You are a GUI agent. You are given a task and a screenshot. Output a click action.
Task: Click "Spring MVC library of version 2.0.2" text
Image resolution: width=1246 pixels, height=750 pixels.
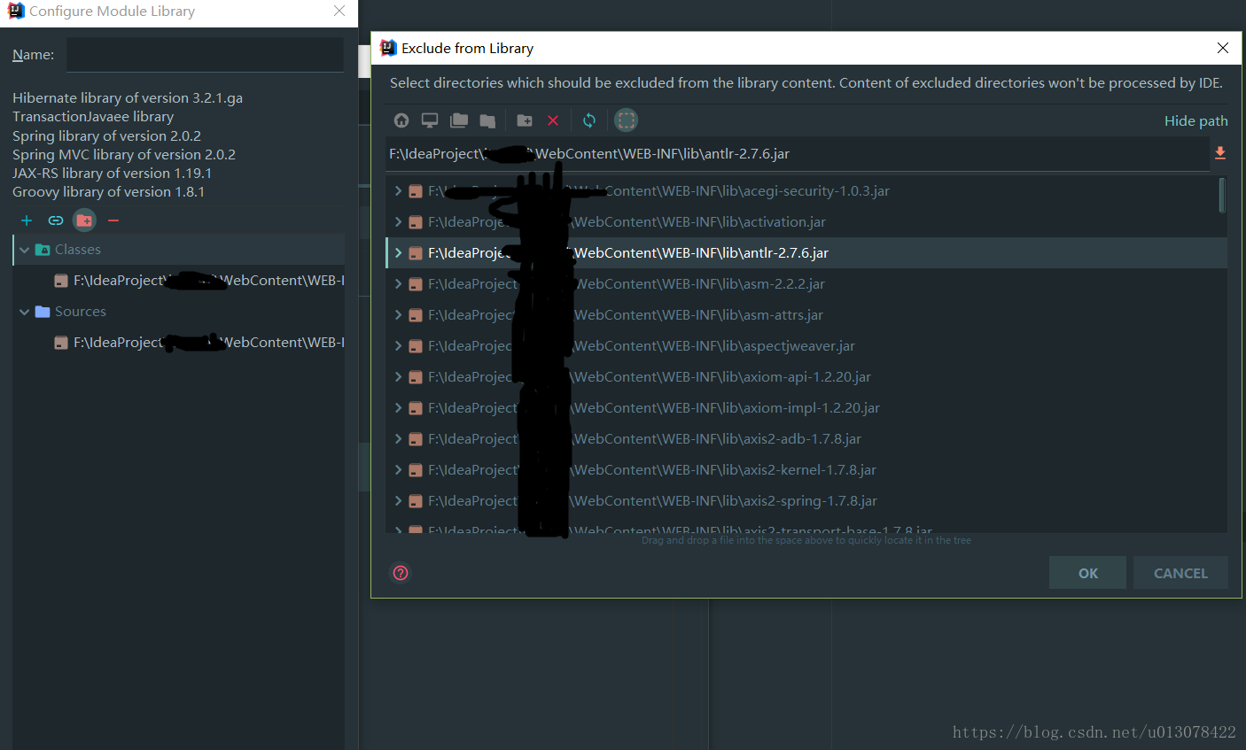(x=124, y=155)
